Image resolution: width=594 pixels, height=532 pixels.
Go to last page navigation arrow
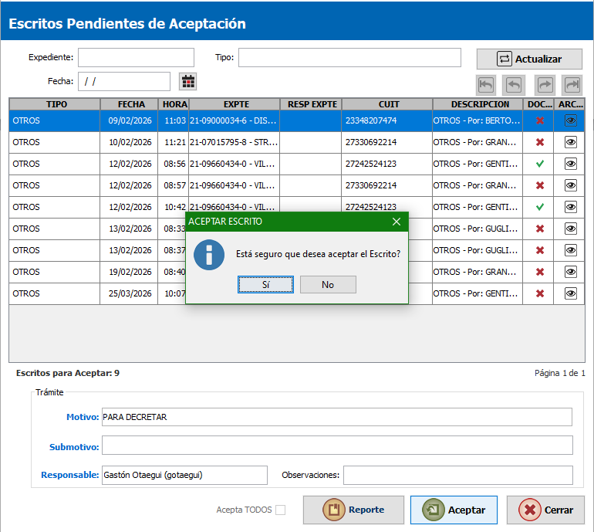tap(572, 85)
